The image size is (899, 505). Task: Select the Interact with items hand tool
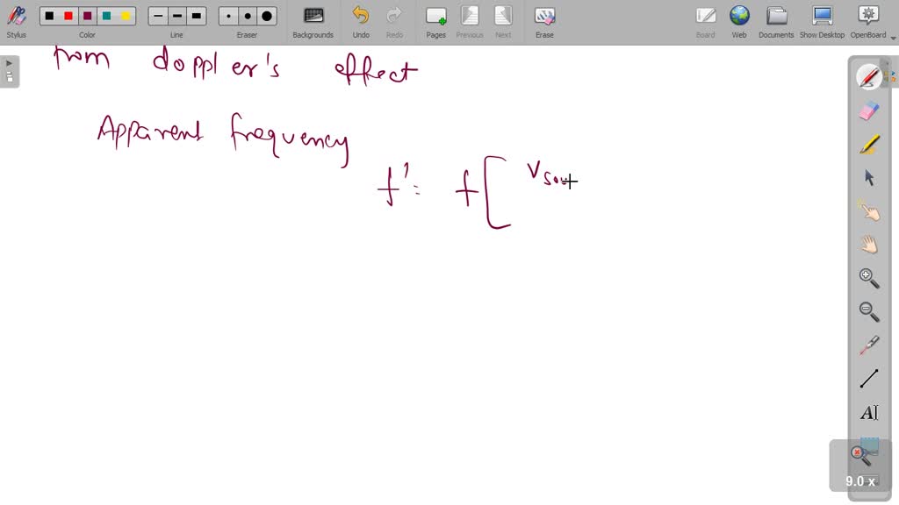868,211
